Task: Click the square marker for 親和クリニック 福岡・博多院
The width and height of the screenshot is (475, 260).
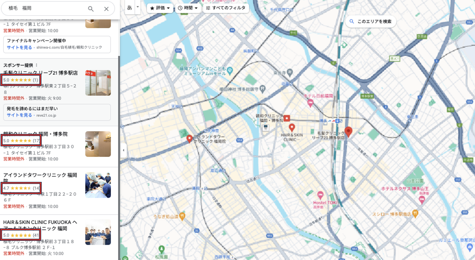Action: [x=287, y=118]
